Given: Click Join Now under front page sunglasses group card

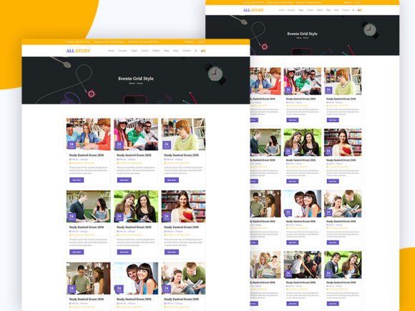Looking at the screenshot, I should [x=124, y=180].
